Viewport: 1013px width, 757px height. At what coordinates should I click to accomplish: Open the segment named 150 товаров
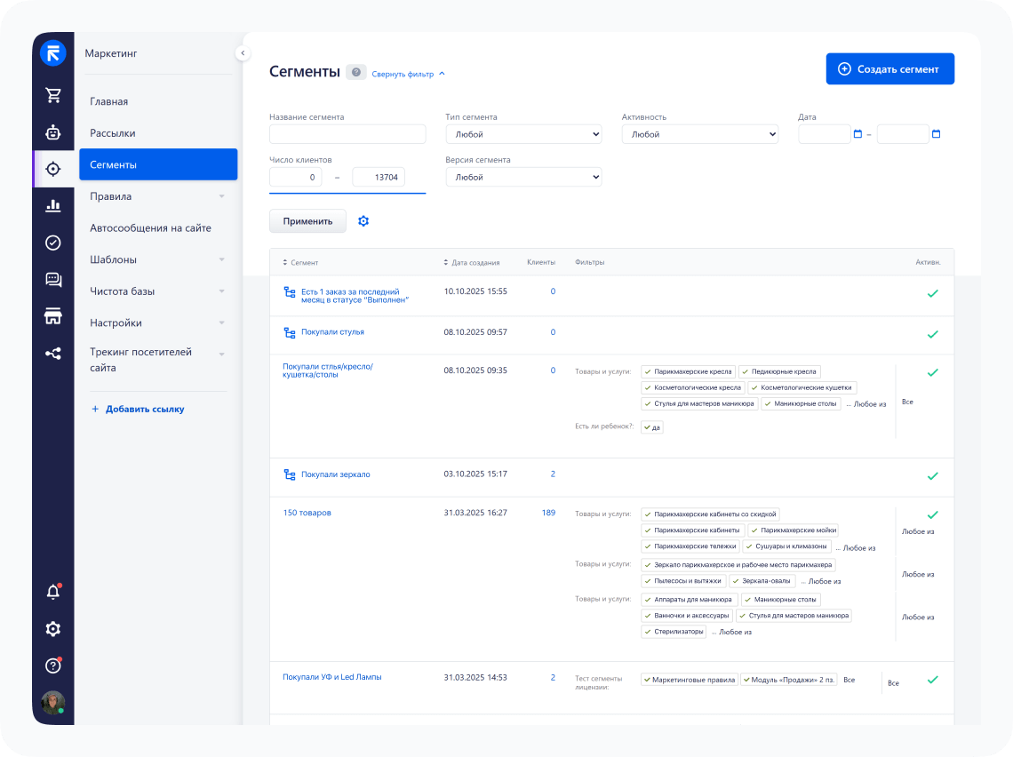tap(307, 513)
